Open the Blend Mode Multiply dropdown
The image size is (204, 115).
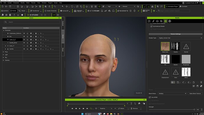(172, 93)
